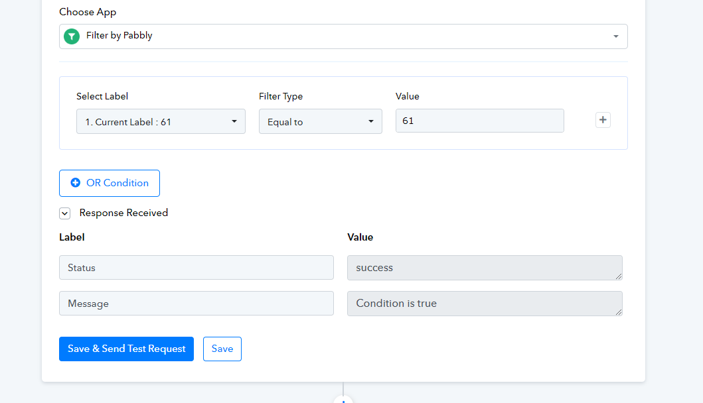Image resolution: width=703 pixels, height=403 pixels.
Task: Click the Choose App heading text
Action: pyautogui.click(x=88, y=12)
